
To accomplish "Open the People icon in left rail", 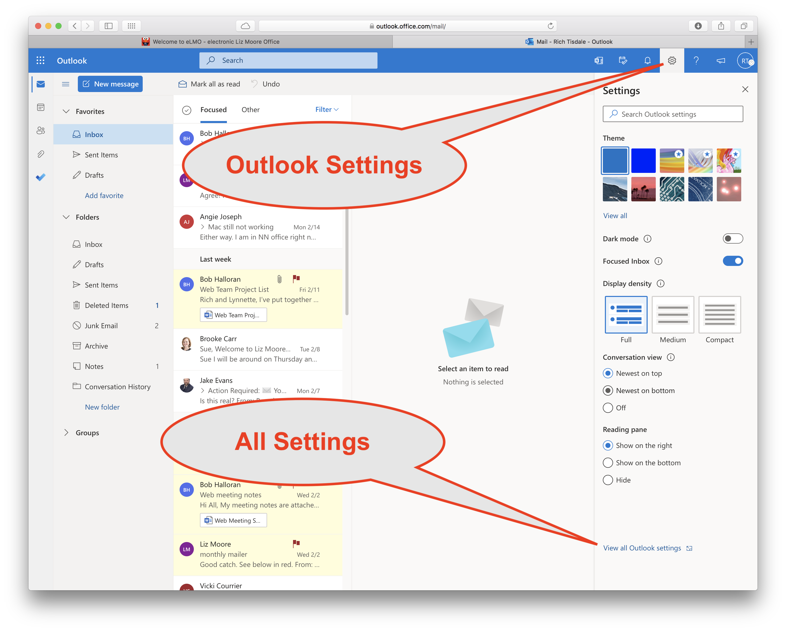I will [x=41, y=130].
